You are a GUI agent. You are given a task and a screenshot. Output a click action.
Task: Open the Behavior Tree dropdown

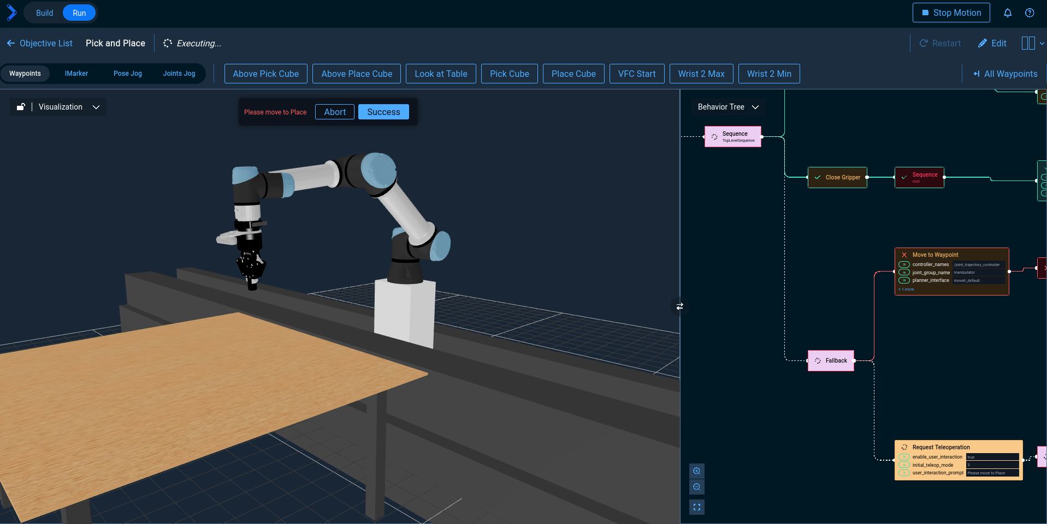click(x=728, y=107)
